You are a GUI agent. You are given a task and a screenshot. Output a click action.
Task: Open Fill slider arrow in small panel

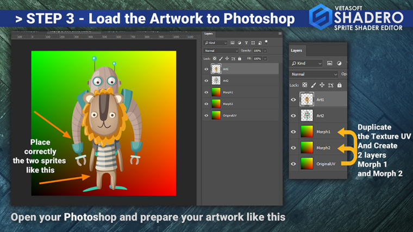point(265,59)
